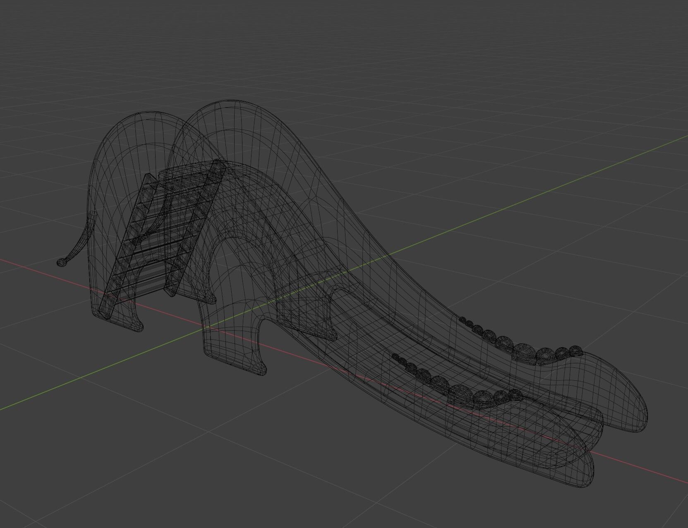Click the ball at the tail tip
This screenshot has width=688, height=528.
(61, 262)
